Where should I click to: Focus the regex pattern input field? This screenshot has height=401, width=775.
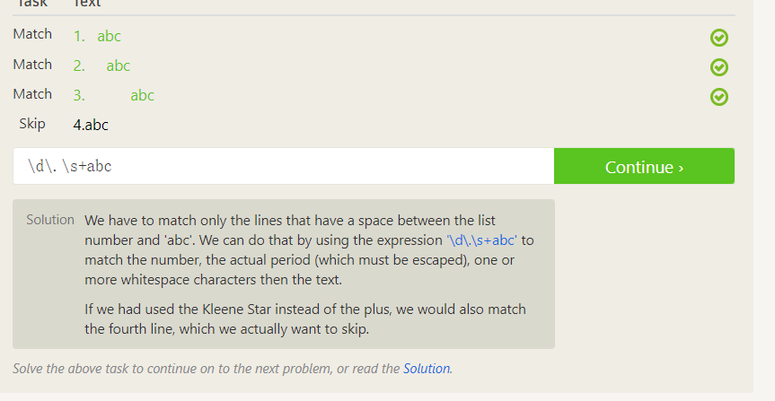click(x=283, y=167)
